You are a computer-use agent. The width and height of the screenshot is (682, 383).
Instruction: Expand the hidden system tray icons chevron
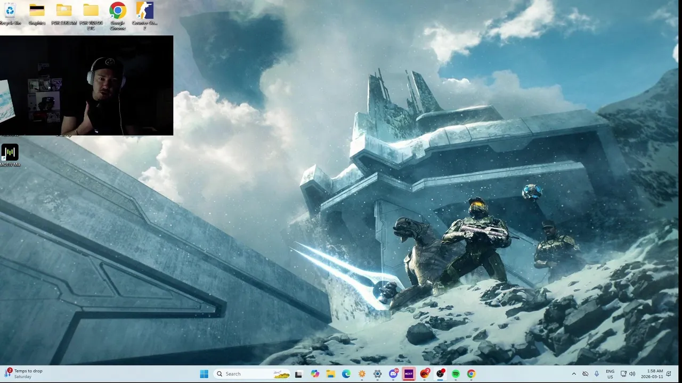click(x=574, y=374)
